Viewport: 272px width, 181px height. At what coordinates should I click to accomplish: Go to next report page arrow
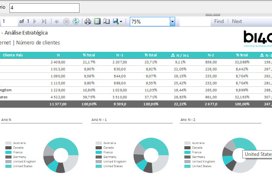click(x=35, y=21)
